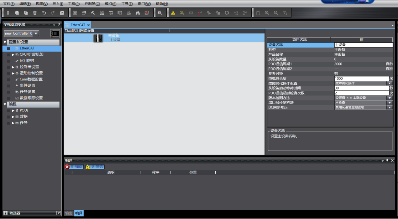The image size is (398, 219).
Task: Open the new_Controller_0 dropdown
Action: coord(36,33)
